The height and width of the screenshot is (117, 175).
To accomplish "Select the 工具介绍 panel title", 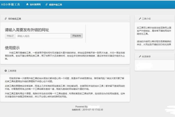I will [146, 19].
